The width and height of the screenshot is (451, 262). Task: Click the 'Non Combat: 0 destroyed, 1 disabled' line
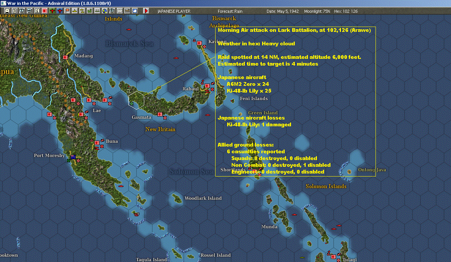click(x=281, y=165)
